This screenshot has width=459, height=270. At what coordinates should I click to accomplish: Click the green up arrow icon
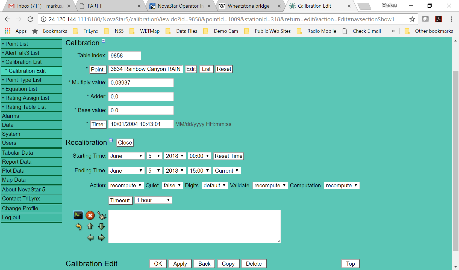point(90,226)
